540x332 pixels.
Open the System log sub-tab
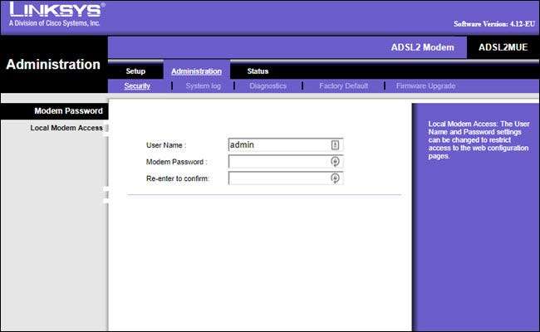(x=204, y=86)
